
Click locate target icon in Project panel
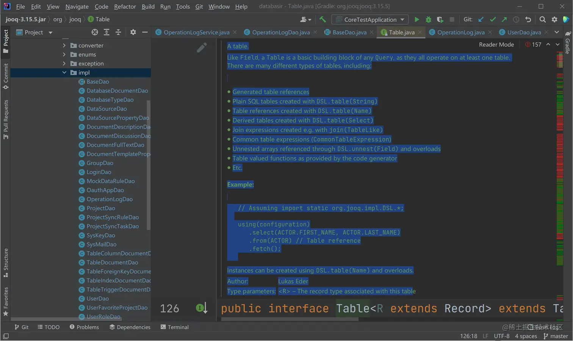coord(95,32)
